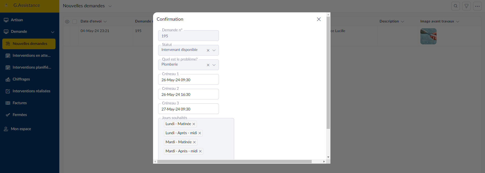Viewport: 485px width, 173px height.
Task: Close the Confirmation dialog
Action: [x=319, y=19]
